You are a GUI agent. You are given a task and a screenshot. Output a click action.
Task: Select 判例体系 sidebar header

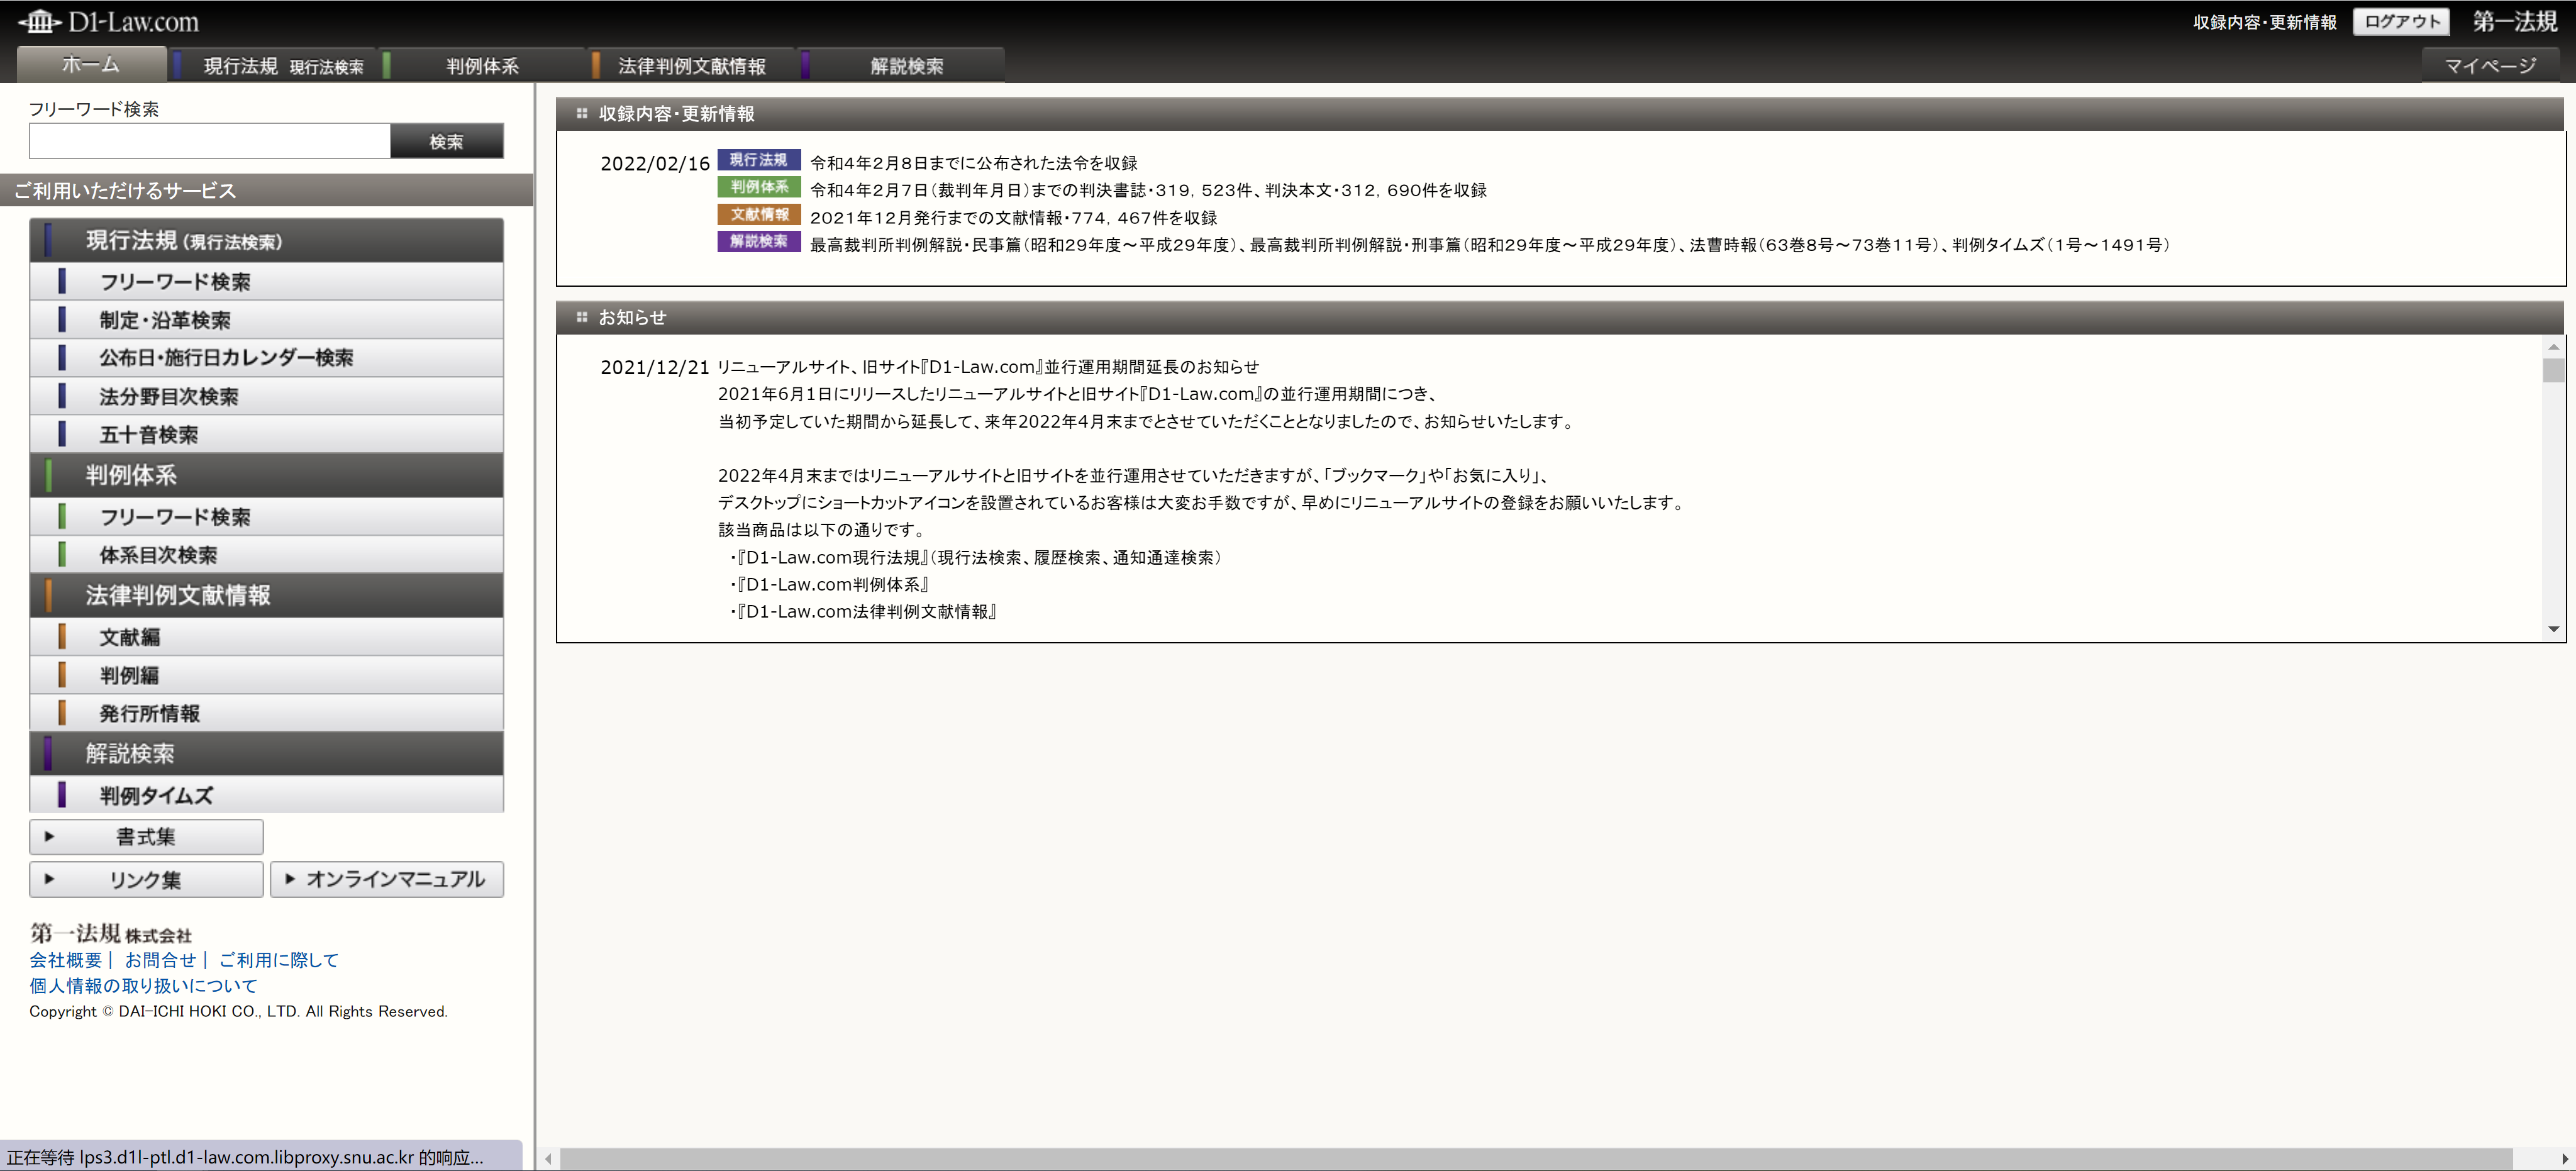pyautogui.click(x=266, y=475)
